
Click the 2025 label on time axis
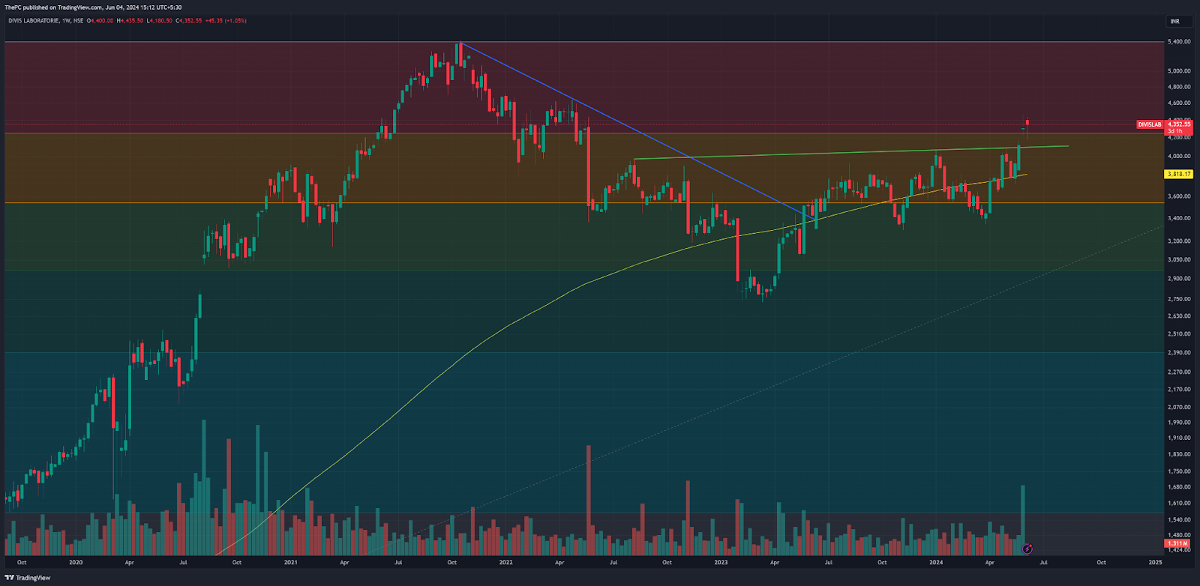point(1155,562)
